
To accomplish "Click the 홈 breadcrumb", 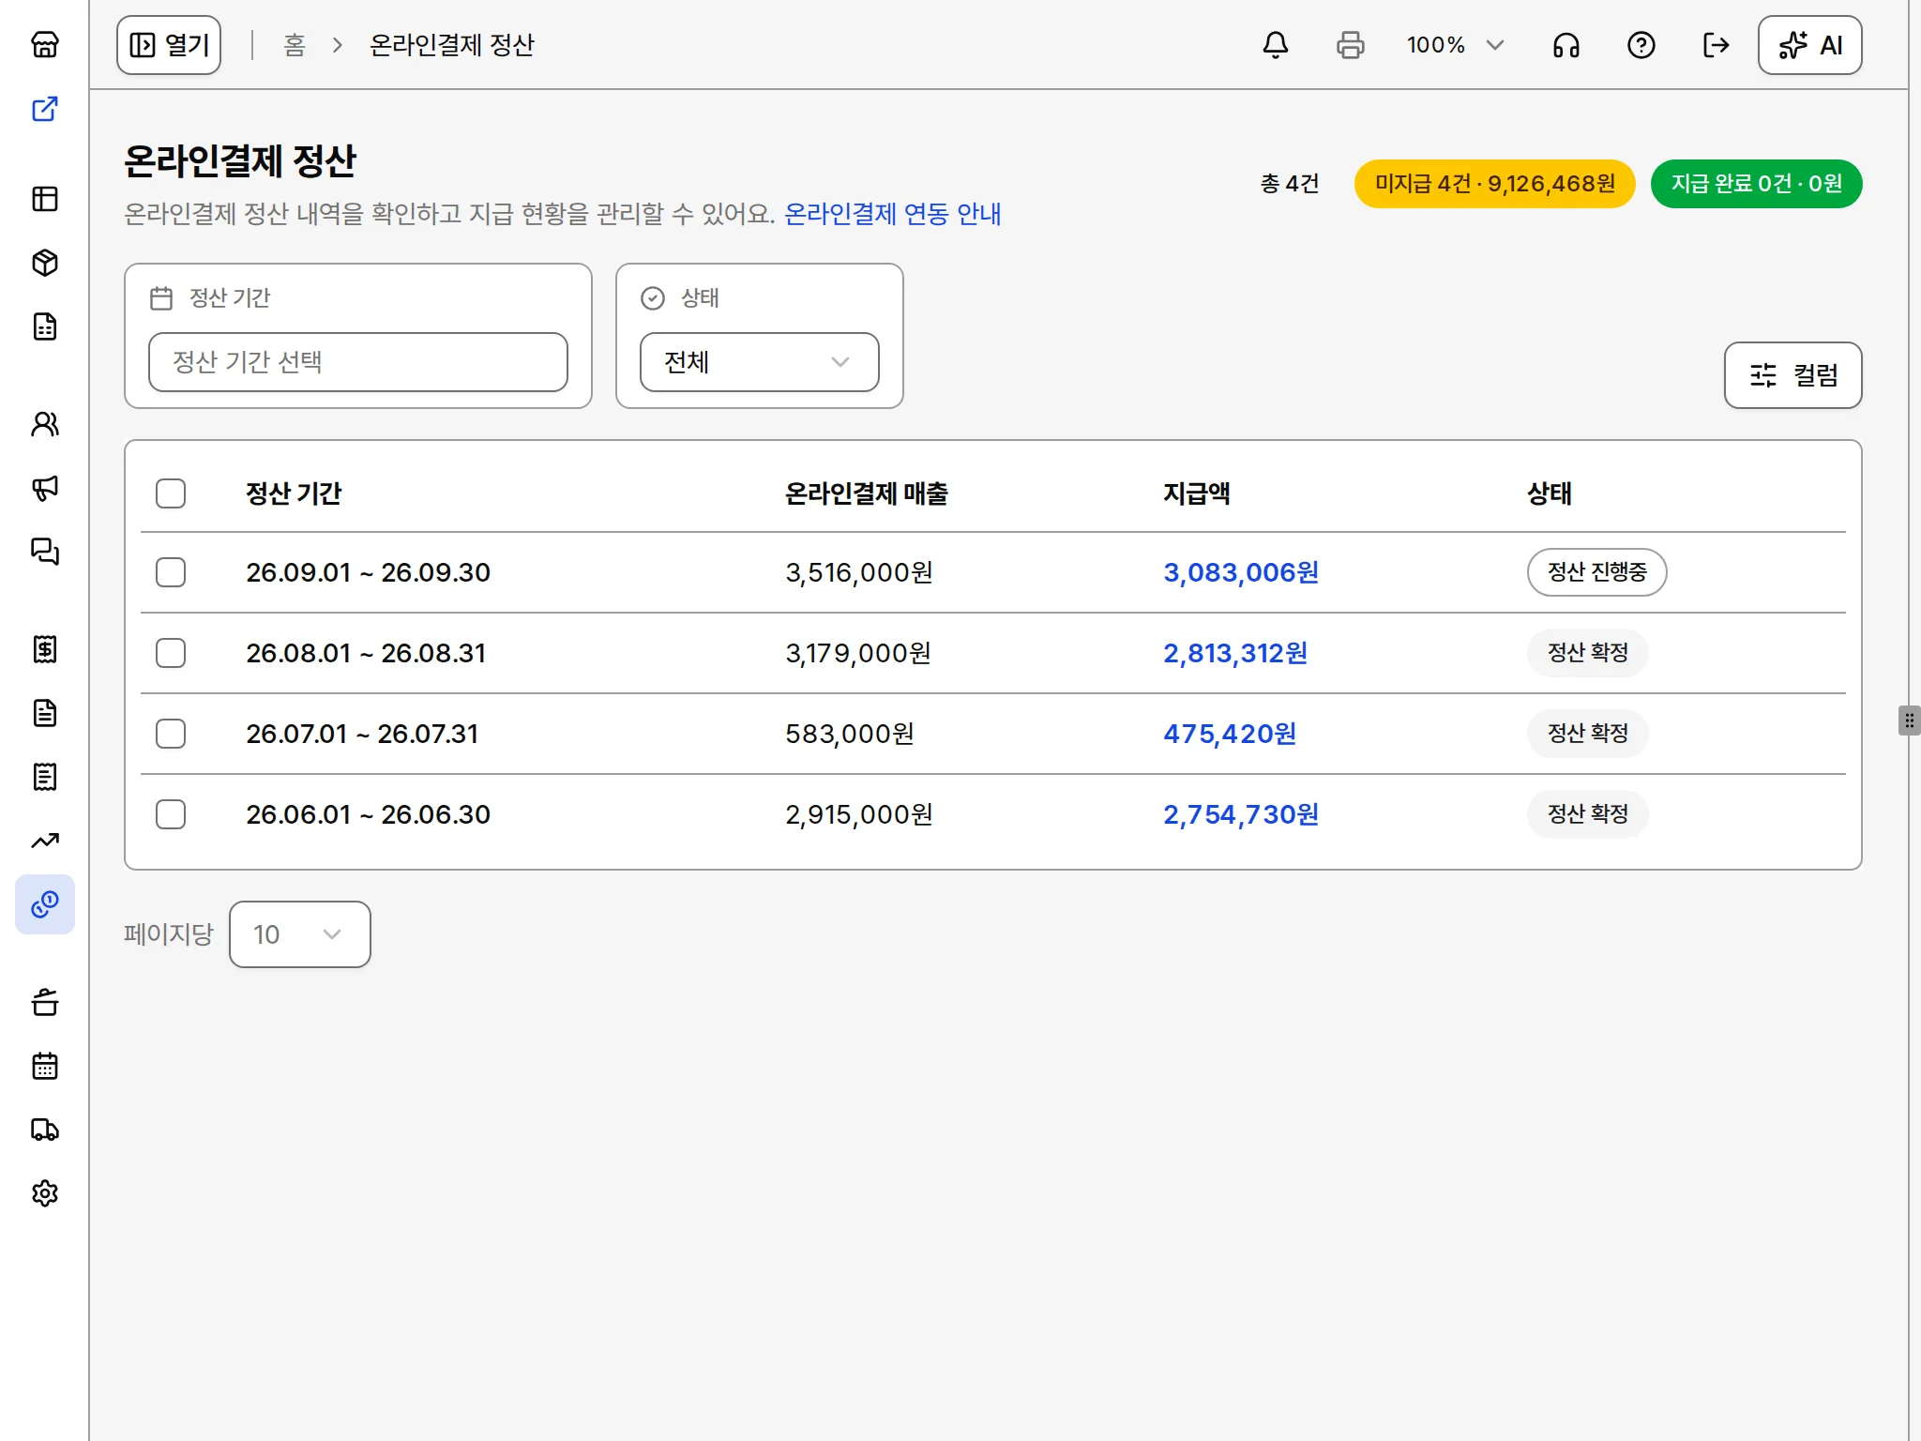I will [295, 45].
